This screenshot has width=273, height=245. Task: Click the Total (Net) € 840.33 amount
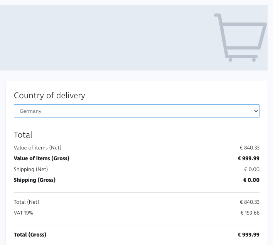[249, 202]
